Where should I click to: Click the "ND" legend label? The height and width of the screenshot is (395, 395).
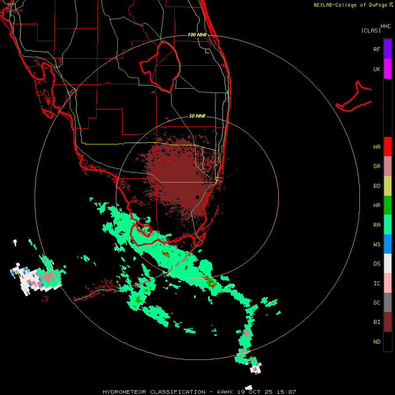click(x=377, y=342)
